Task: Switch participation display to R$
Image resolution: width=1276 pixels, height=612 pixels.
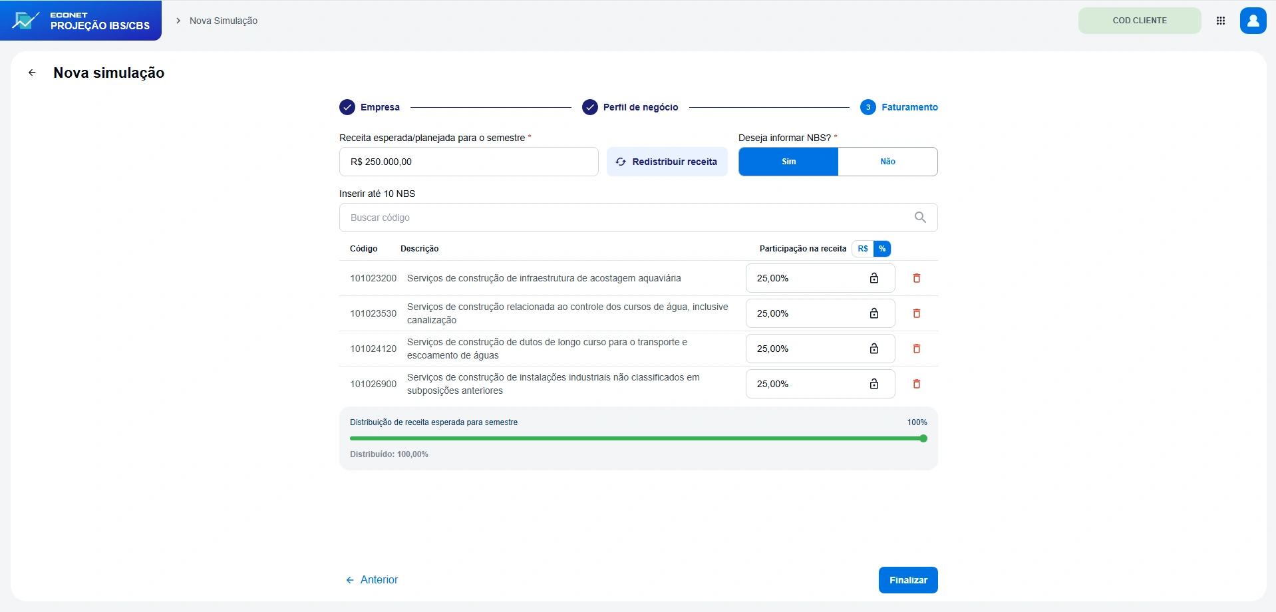Action: (863, 249)
